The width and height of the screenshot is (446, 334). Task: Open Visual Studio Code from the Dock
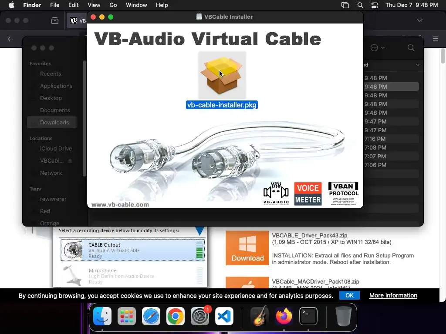click(224, 316)
